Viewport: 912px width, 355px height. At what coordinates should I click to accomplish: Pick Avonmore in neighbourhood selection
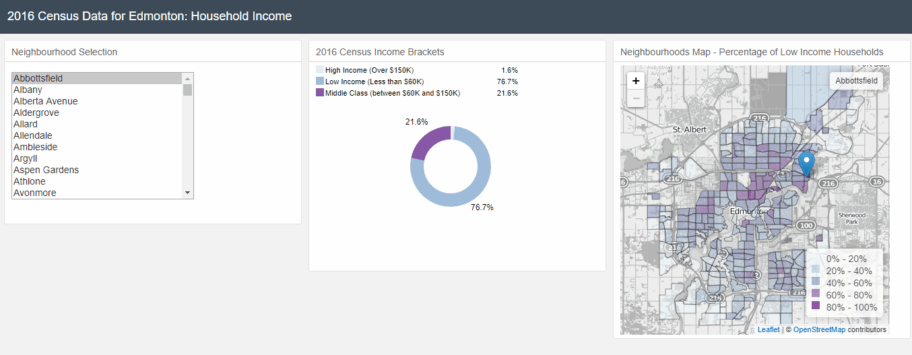pyautogui.click(x=35, y=193)
